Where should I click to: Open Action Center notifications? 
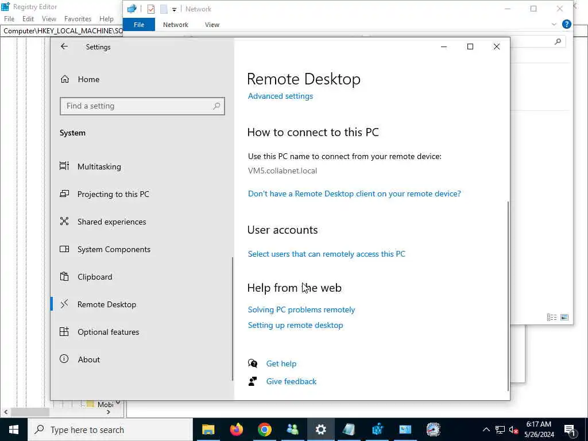click(570, 430)
